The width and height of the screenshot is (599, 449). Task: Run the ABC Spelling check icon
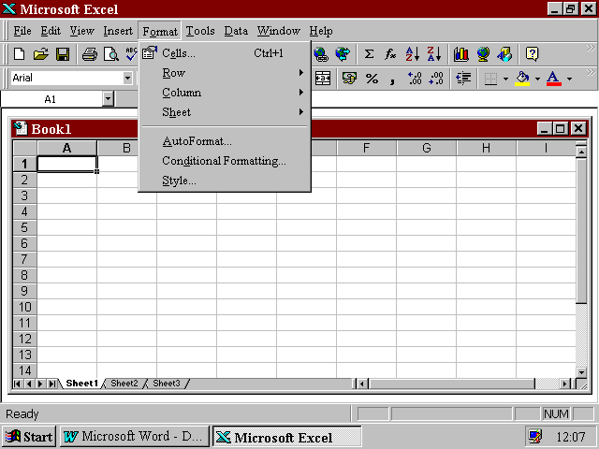tap(131, 54)
